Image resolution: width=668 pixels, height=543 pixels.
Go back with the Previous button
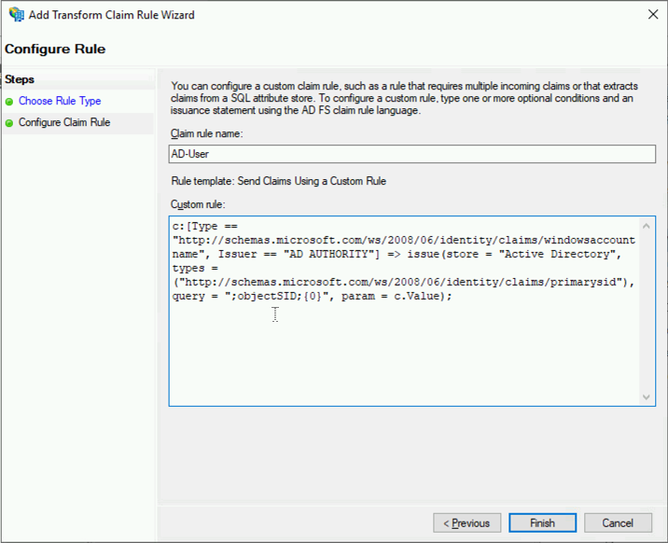click(x=466, y=522)
